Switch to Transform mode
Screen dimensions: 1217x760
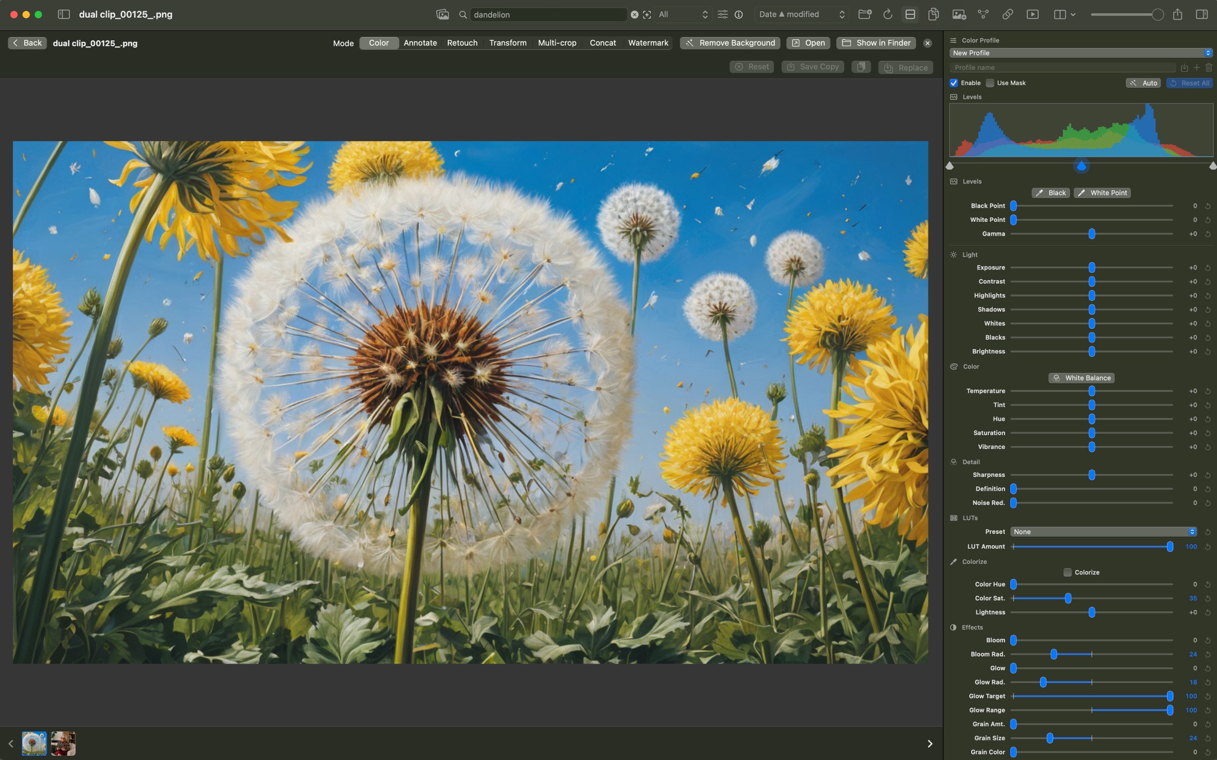tap(507, 43)
